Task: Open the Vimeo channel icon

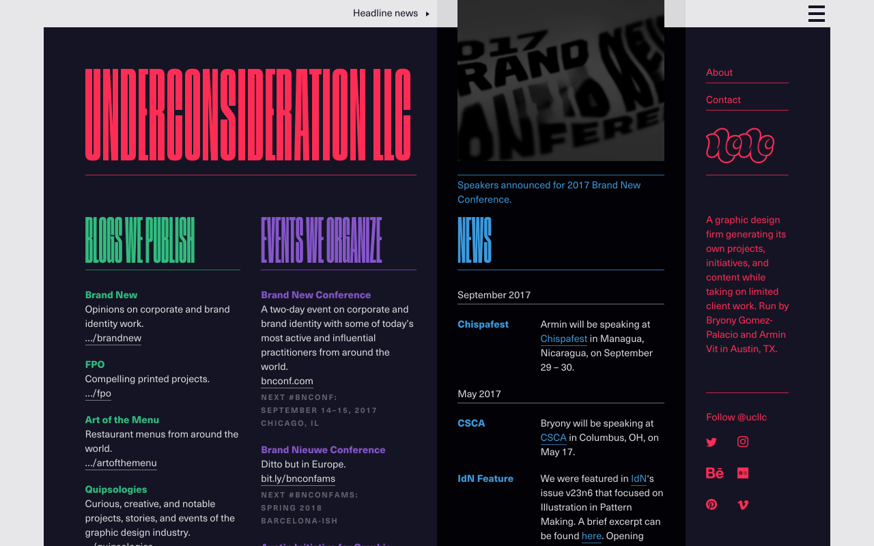Action: coord(743,505)
